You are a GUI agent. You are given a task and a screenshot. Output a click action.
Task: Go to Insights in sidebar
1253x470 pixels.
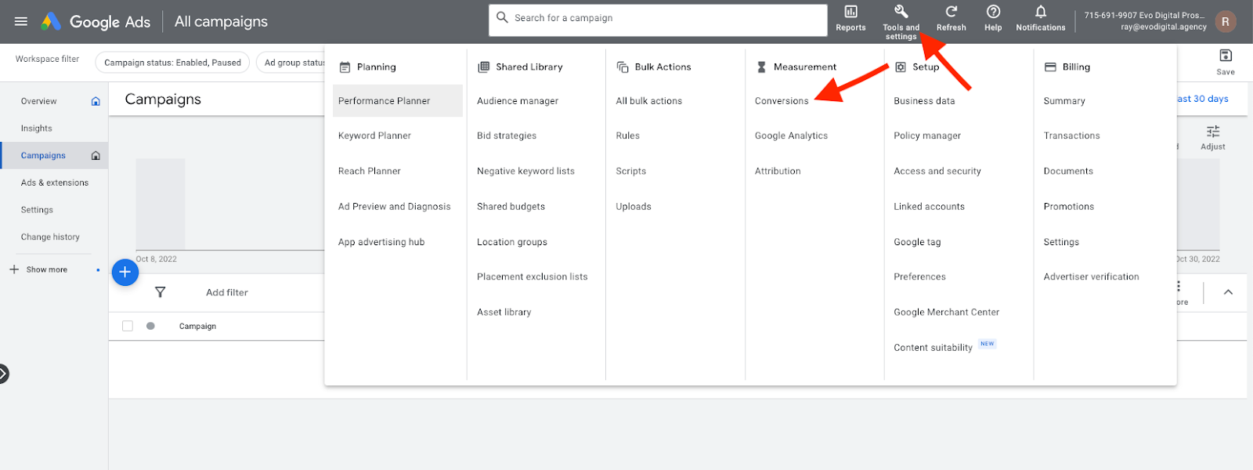(x=37, y=128)
